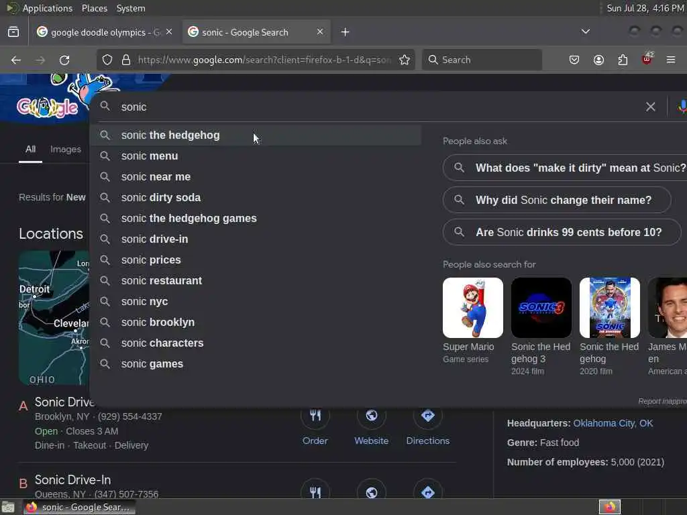The image size is (687, 515).
Task: Open the Brooklyn Sonic Drive-In listing title
Action: tap(64, 402)
